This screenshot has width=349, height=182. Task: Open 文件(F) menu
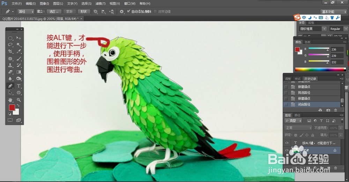tap(17, 3)
